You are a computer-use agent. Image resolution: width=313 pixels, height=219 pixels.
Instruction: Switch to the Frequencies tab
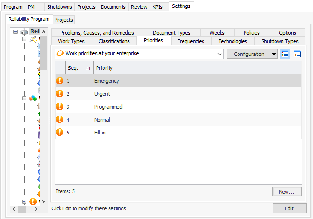tap(190, 41)
